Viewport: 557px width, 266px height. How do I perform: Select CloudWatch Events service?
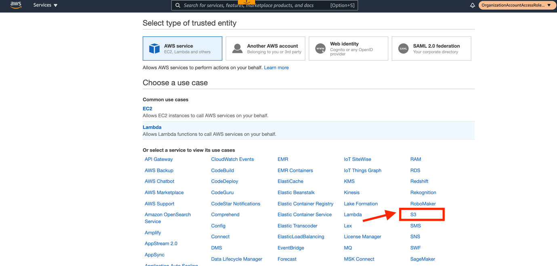coord(232,159)
